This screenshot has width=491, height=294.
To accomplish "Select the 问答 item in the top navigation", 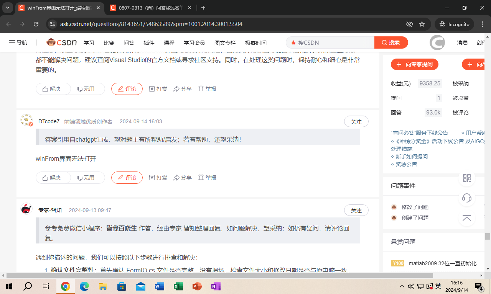I will pyautogui.click(x=129, y=42).
